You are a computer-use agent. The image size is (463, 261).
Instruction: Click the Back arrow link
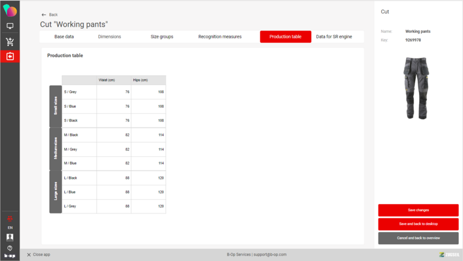click(50, 14)
